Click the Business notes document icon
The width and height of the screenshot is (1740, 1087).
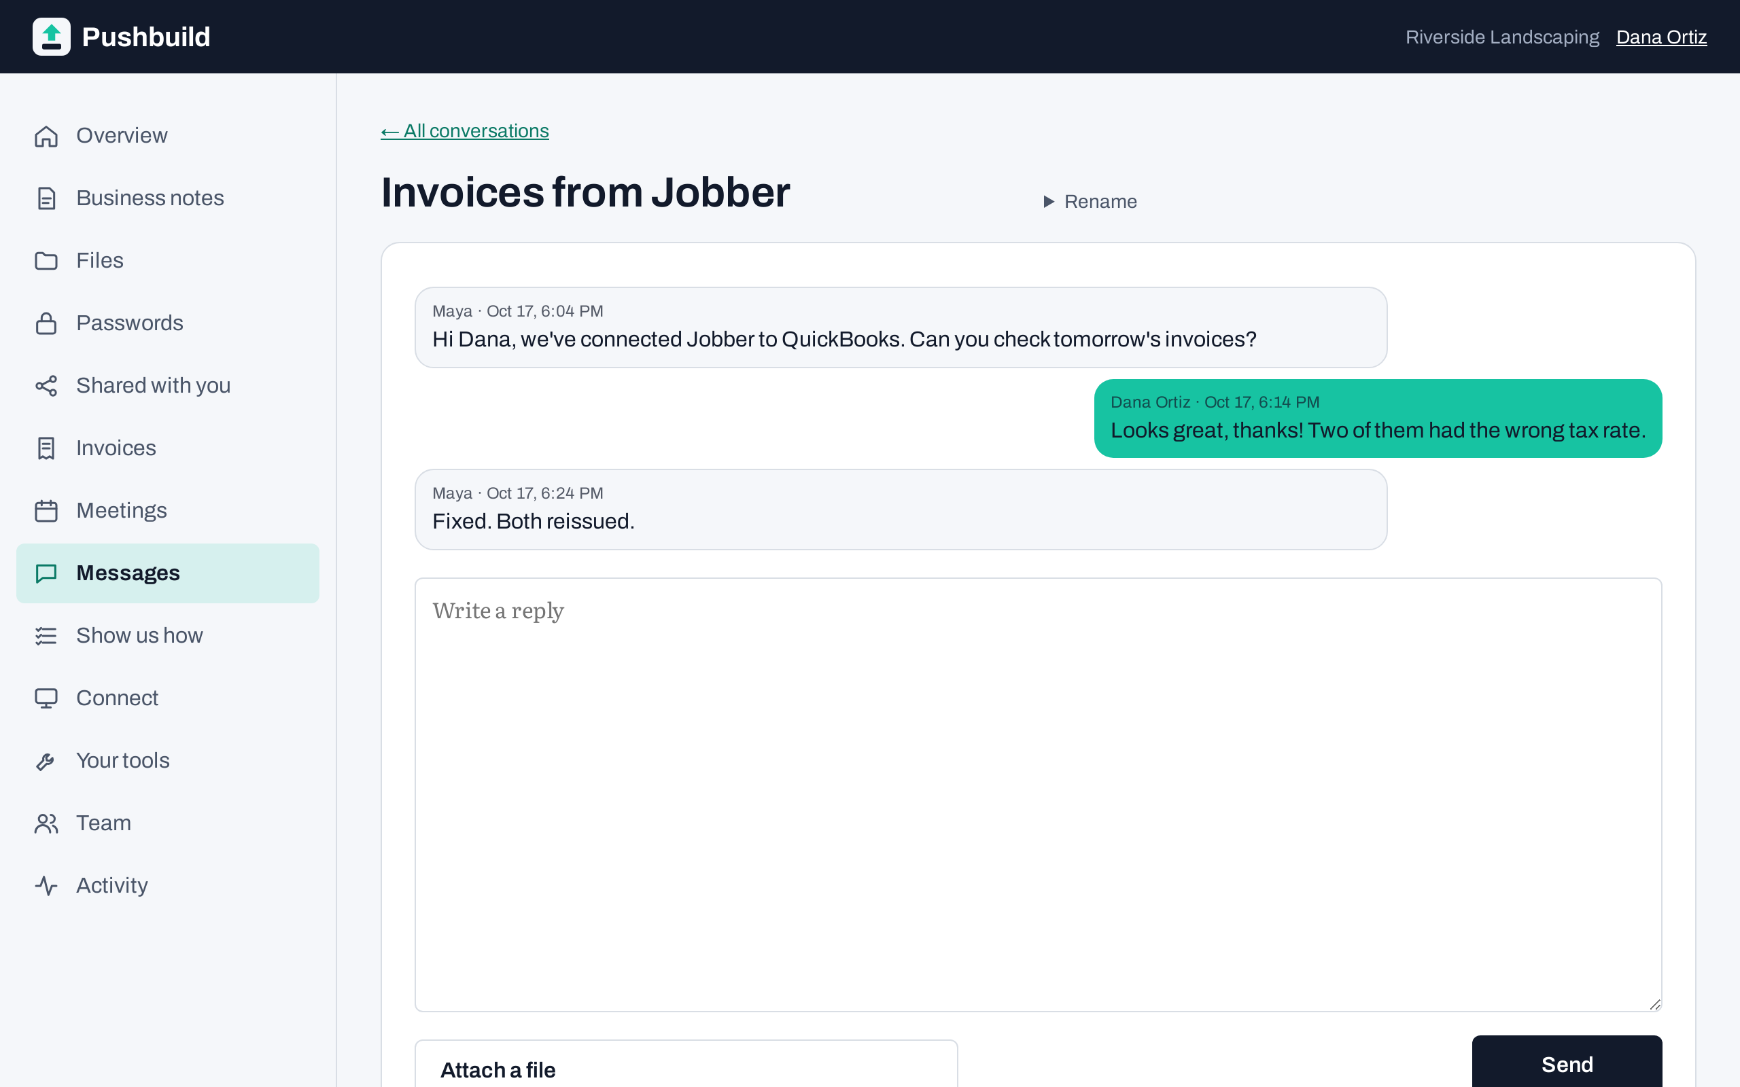click(x=46, y=198)
